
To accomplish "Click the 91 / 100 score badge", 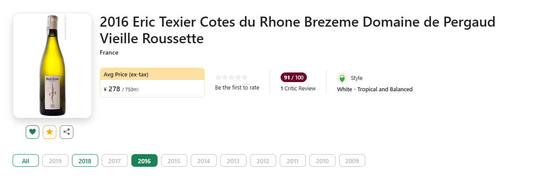I will coord(294,78).
